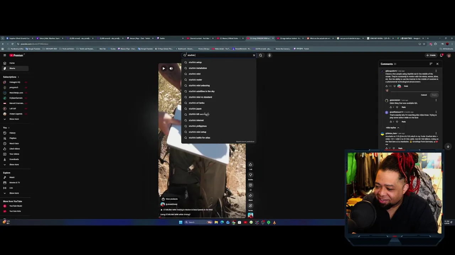
Task: Open History in the sidebar
Action: pos(15,133)
